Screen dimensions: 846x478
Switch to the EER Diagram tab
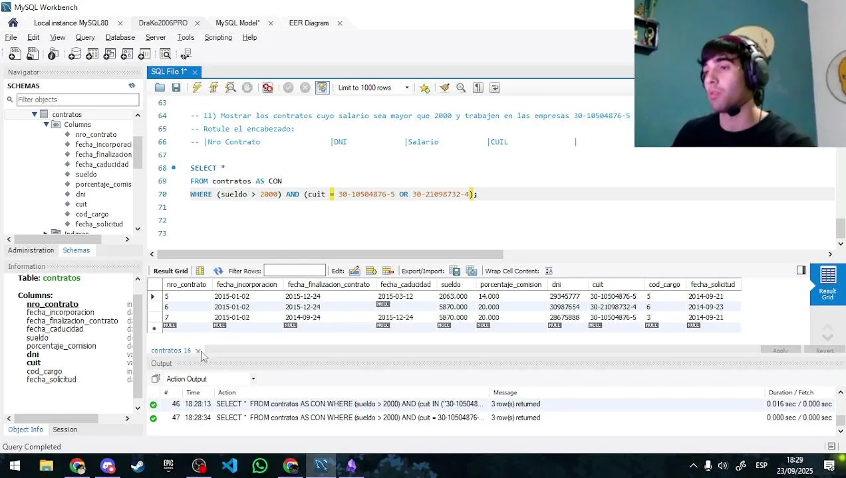[x=309, y=23]
